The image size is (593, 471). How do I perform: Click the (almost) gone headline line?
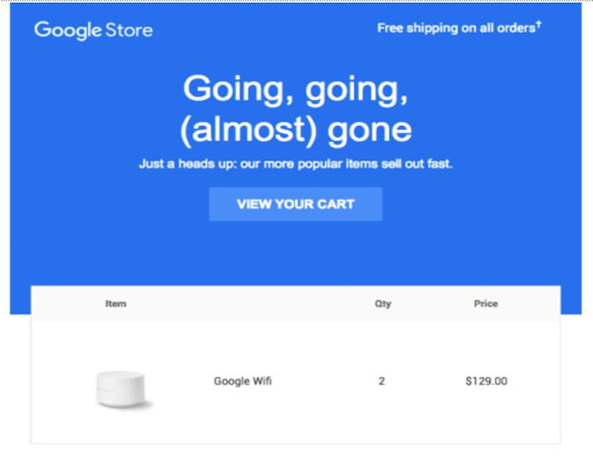coord(295,129)
